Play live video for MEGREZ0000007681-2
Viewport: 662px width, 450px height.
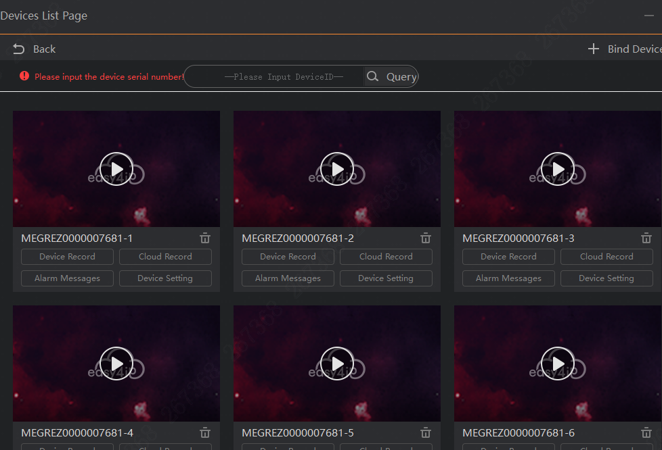coord(337,169)
